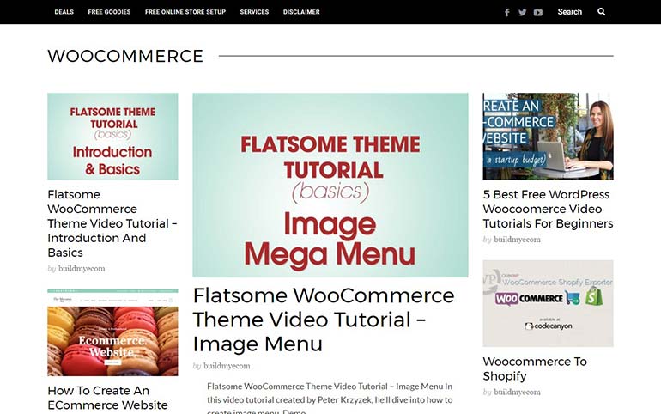This screenshot has height=414, width=661.
Task: Open Free Online Store Setup menu
Action: coord(185,12)
